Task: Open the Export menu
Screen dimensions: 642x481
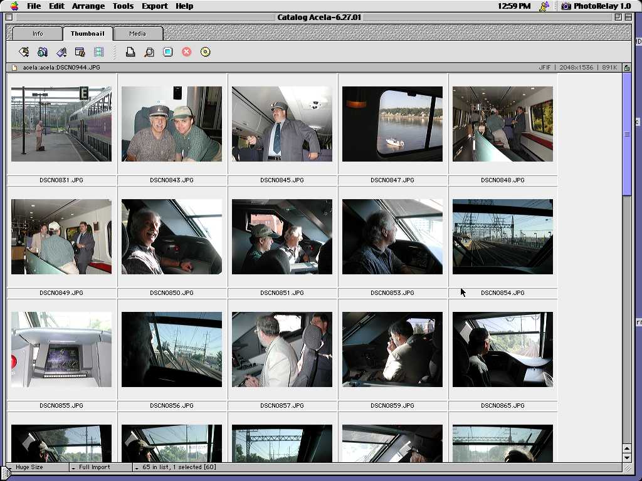Action: click(154, 6)
